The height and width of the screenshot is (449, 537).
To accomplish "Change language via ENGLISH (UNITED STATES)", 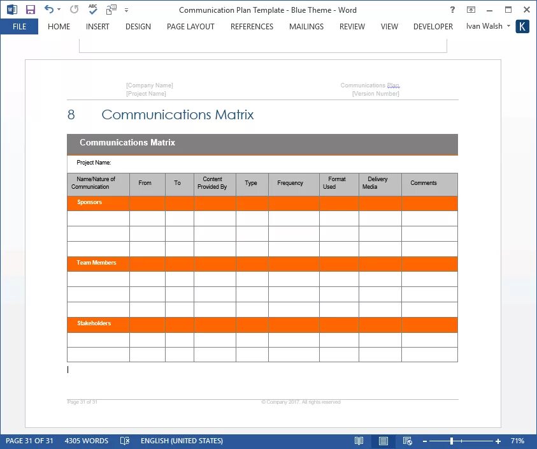I will pos(184,441).
